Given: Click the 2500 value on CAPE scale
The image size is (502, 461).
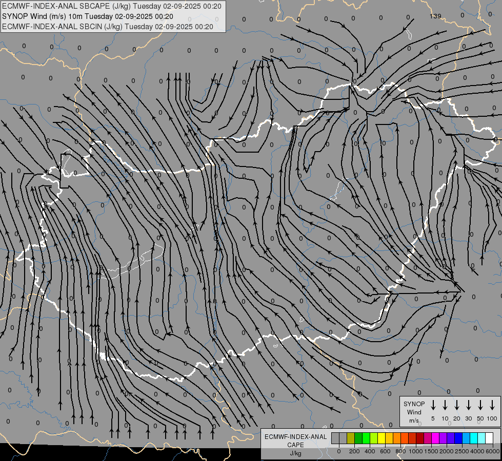Looking at the screenshot, I should 462,451.
